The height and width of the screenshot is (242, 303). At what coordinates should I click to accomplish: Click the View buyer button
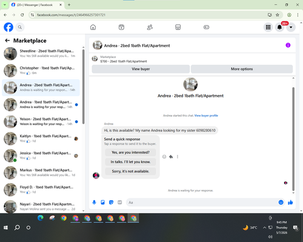(x=141, y=69)
